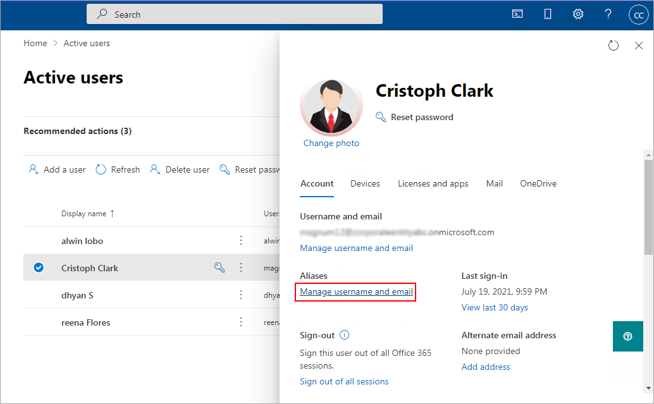The width and height of the screenshot is (654, 404).
Task: Click the details panel vertical scrollbar
Action: tap(648, 209)
